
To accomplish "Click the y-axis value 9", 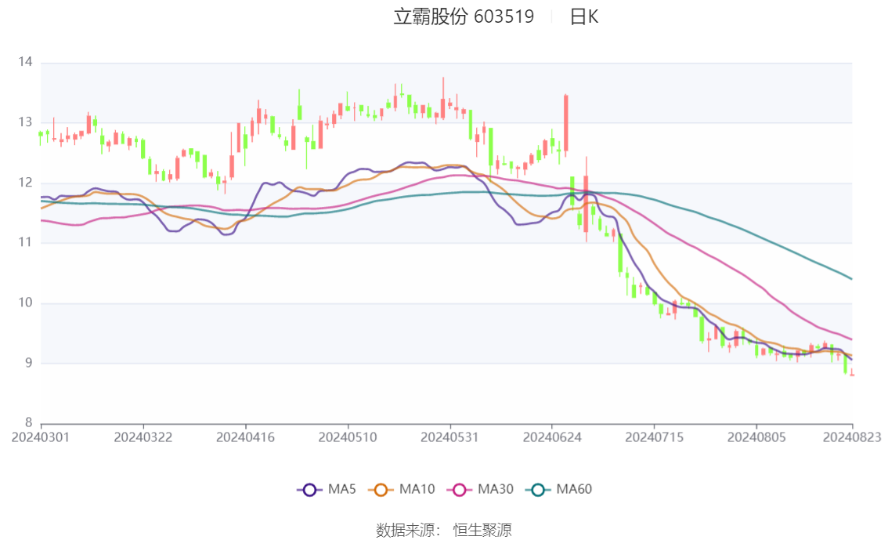I will pos(29,363).
